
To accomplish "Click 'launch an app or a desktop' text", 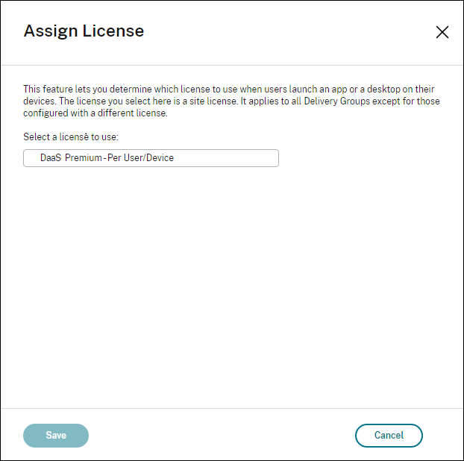I will (x=351, y=89).
